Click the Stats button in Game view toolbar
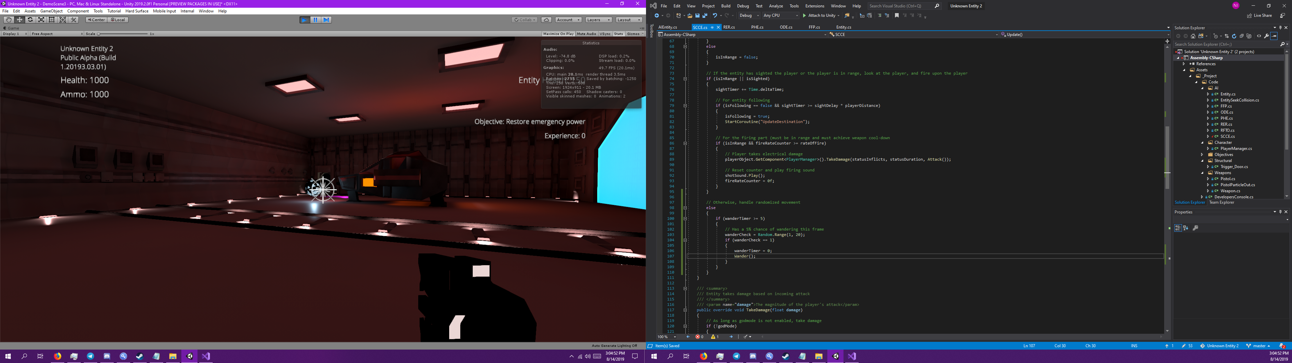The height and width of the screenshot is (363, 1292). coord(617,34)
